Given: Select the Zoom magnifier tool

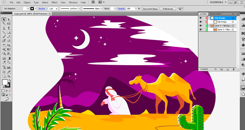Looking at the screenshot, I should point(9,76).
